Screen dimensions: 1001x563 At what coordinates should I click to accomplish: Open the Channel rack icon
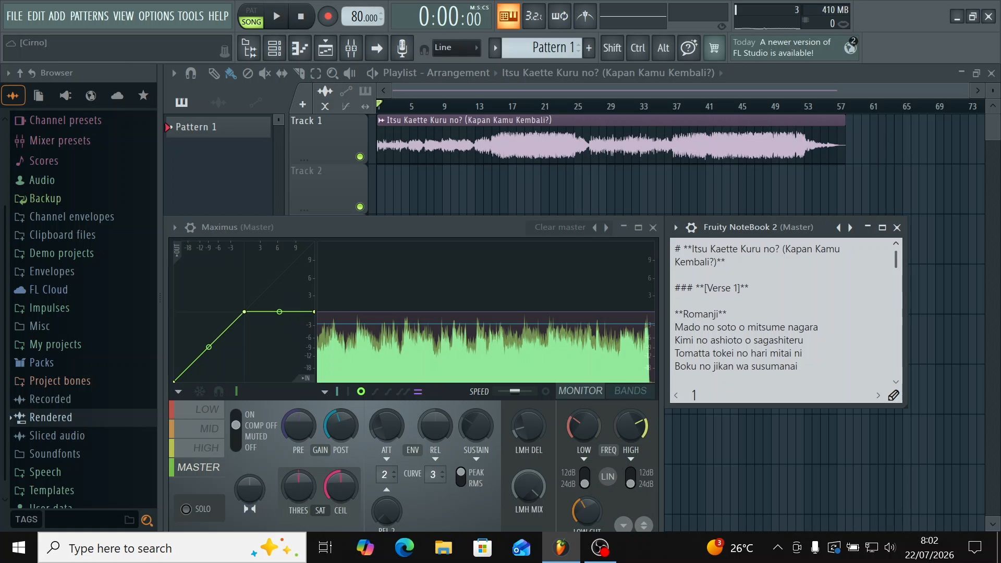(274, 48)
